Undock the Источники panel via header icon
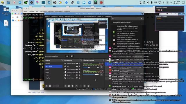 [81, 60]
